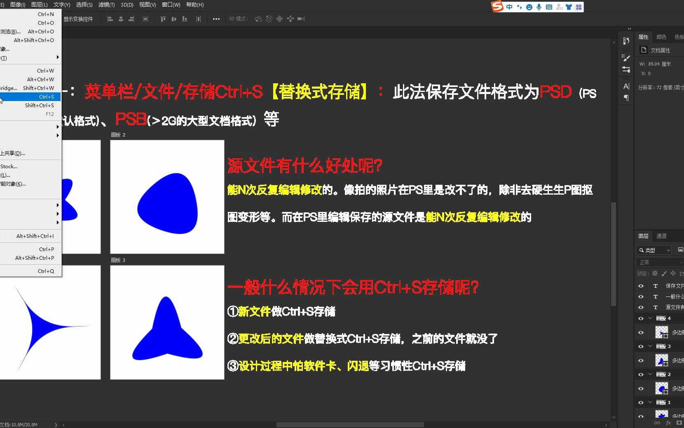684x428 pixels.
Task: Click the Sogou microphone voice input icon
Action: (x=539, y=7)
